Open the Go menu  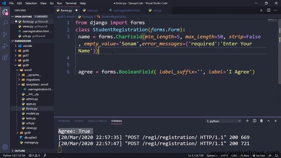point(52,3)
